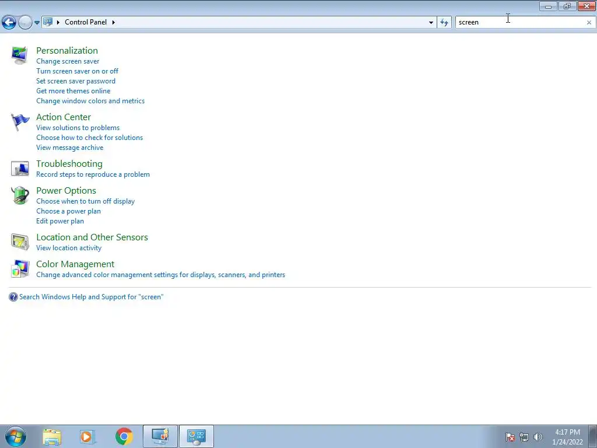The height and width of the screenshot is (448, 597).
Task: Click inside the search field containing "screen"
Action: click(x=520, y=23)
